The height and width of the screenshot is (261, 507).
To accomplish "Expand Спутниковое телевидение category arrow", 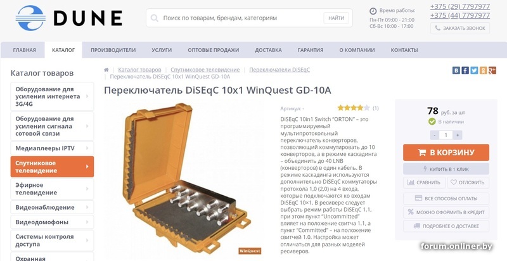I will click(87, 167).
